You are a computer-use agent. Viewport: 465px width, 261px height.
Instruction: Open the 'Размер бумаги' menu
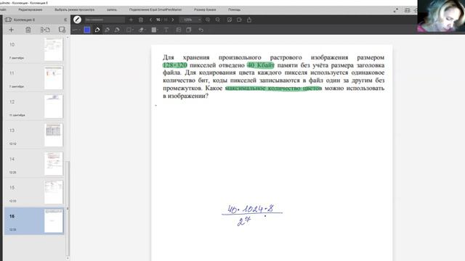[x=205, y=9]
